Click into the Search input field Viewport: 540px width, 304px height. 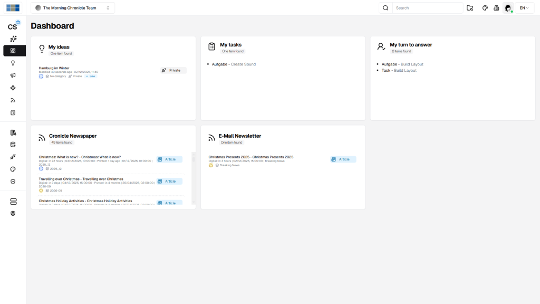(427, 8)
